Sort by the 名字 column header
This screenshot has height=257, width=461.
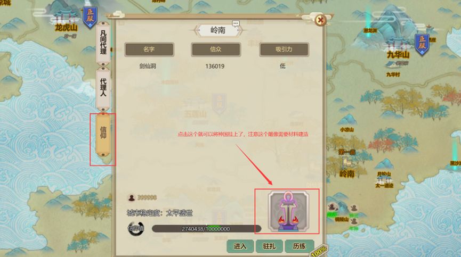pos(149,49)
